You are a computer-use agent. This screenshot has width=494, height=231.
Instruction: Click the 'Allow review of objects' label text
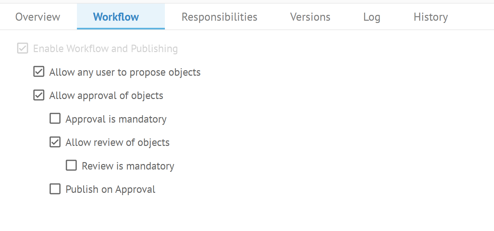point(117,143)
